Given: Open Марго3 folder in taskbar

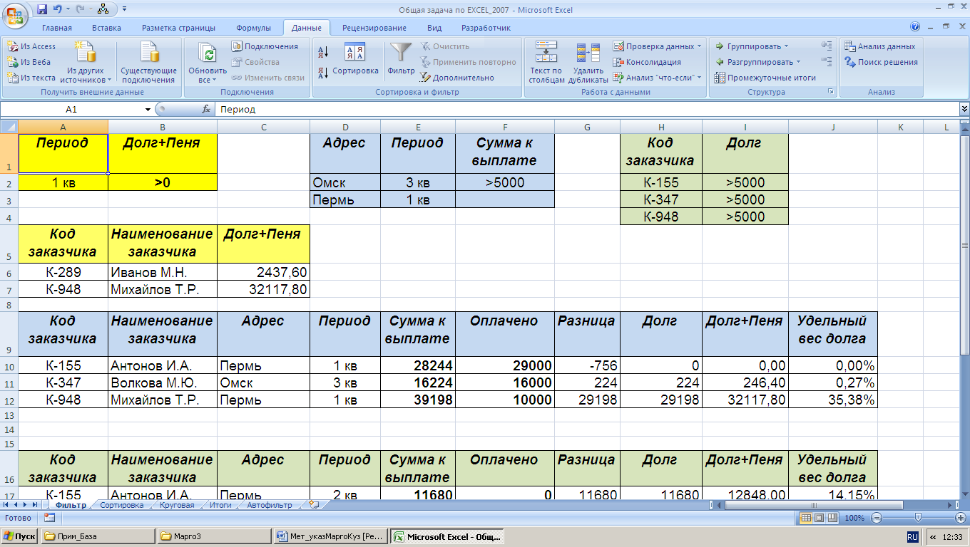Looking at the screenshot, I should (214, 536).
